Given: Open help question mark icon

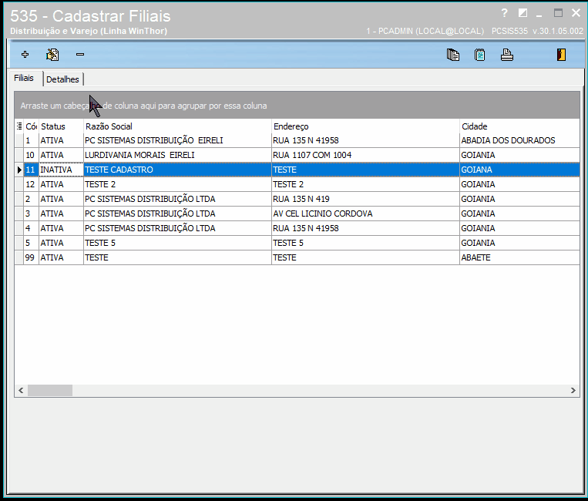Looking at the screenshot, I should pyautogui.click(x=504, y=13).
